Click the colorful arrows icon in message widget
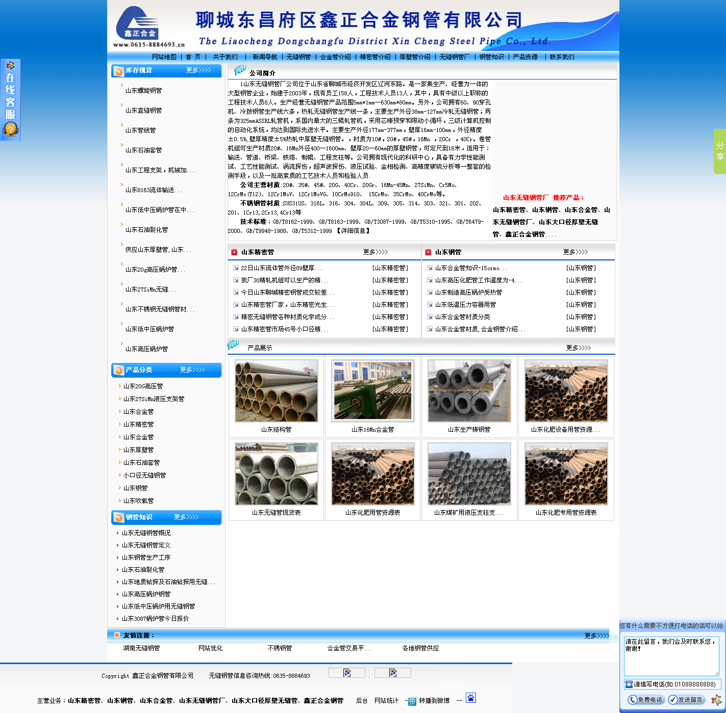This screenshot has height=713, width=726. tap(716, 700)
